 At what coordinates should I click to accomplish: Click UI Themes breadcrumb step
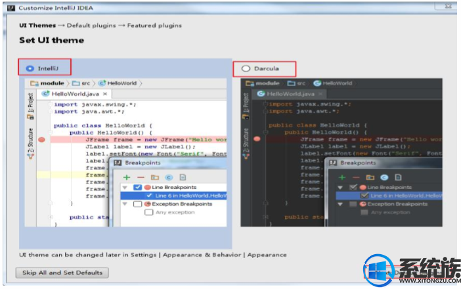pyautogui.click(x=37, y=25)
